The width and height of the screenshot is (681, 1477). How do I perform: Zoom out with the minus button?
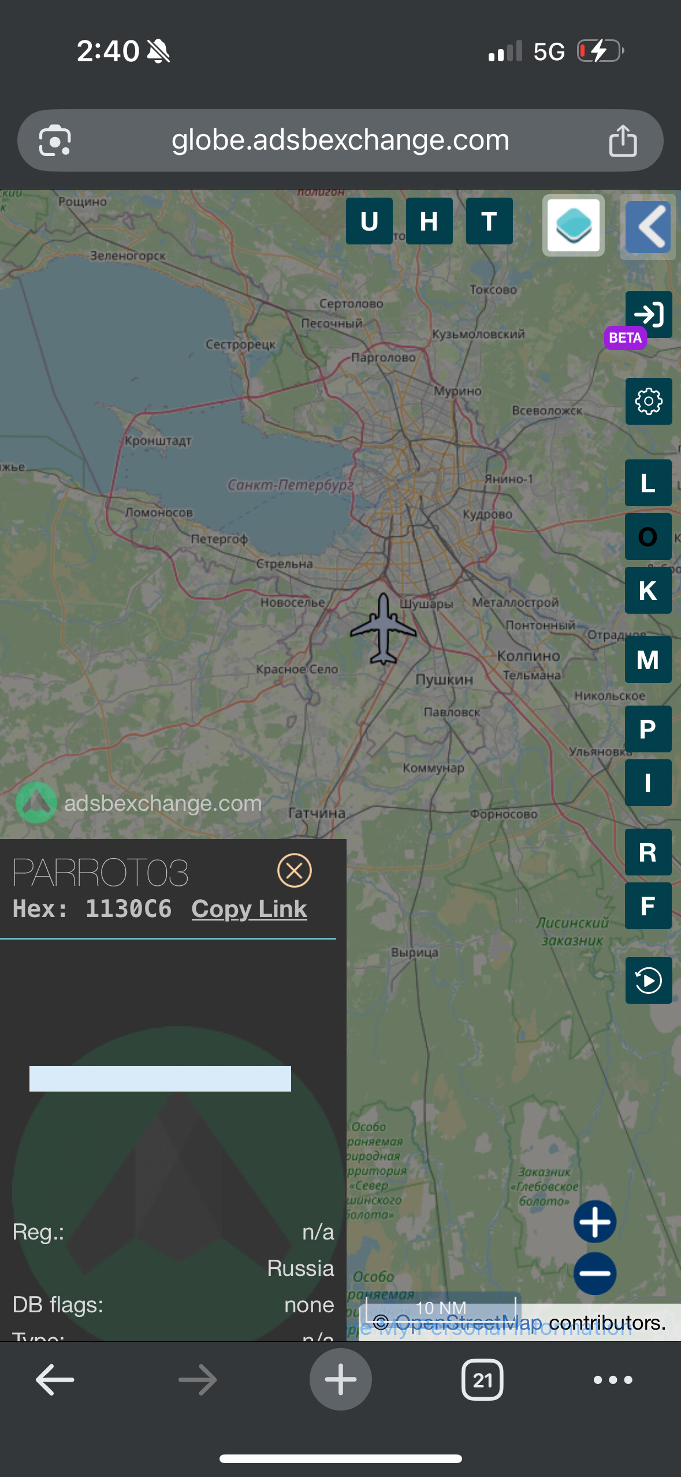(x=594, y=1273)
